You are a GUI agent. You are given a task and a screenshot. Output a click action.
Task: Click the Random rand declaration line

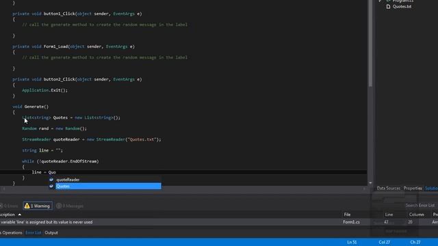click(x=55, y=128)
